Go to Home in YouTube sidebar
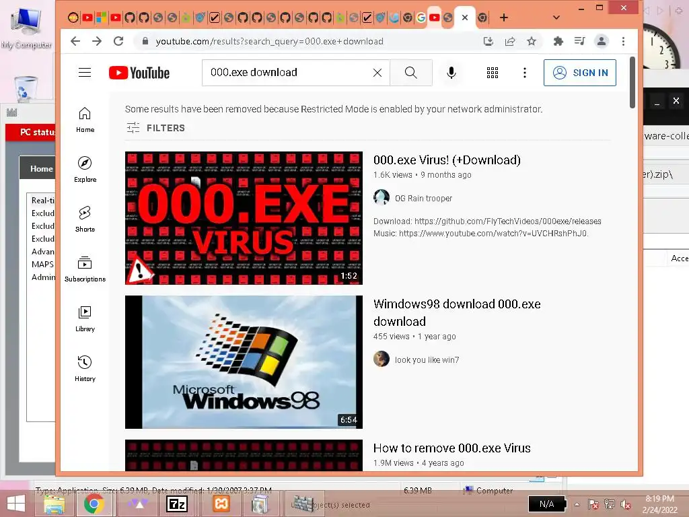 coord(85,120)
